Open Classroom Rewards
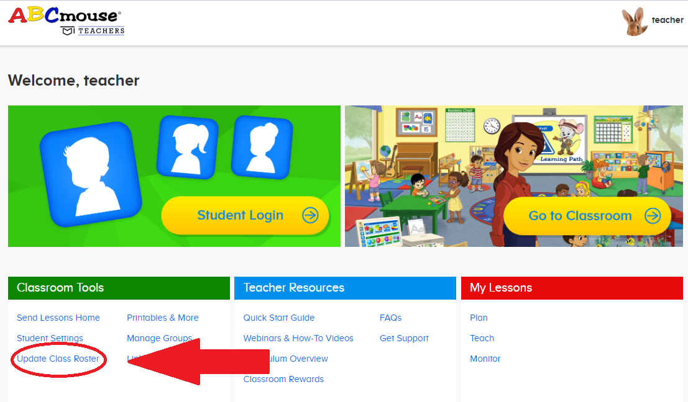688x402 pixels. (283, 379)
